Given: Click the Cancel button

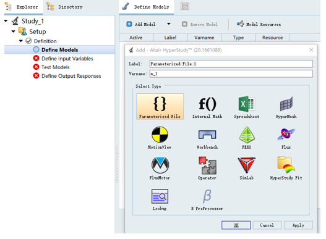Looking at the screenshot, I should click(267, 225).
